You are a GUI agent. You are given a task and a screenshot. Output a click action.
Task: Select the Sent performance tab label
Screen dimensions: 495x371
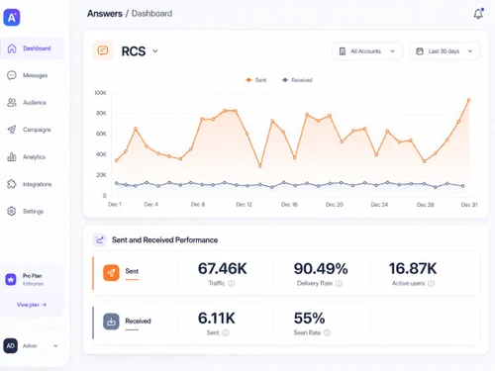coord(132,271)
